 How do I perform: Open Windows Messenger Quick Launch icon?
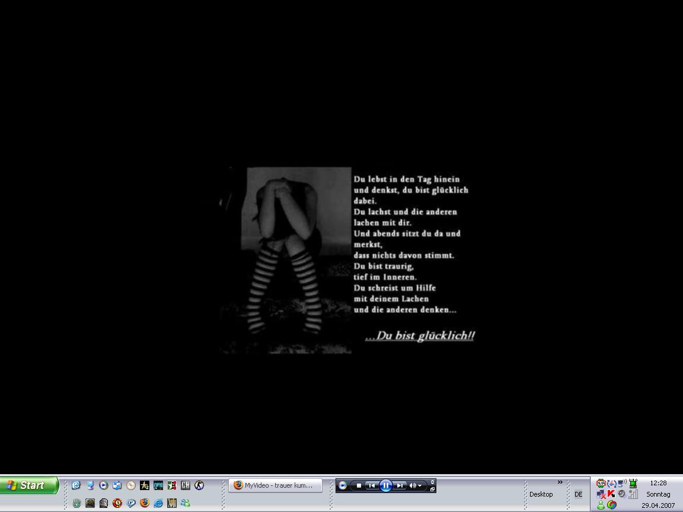point(186,503)
